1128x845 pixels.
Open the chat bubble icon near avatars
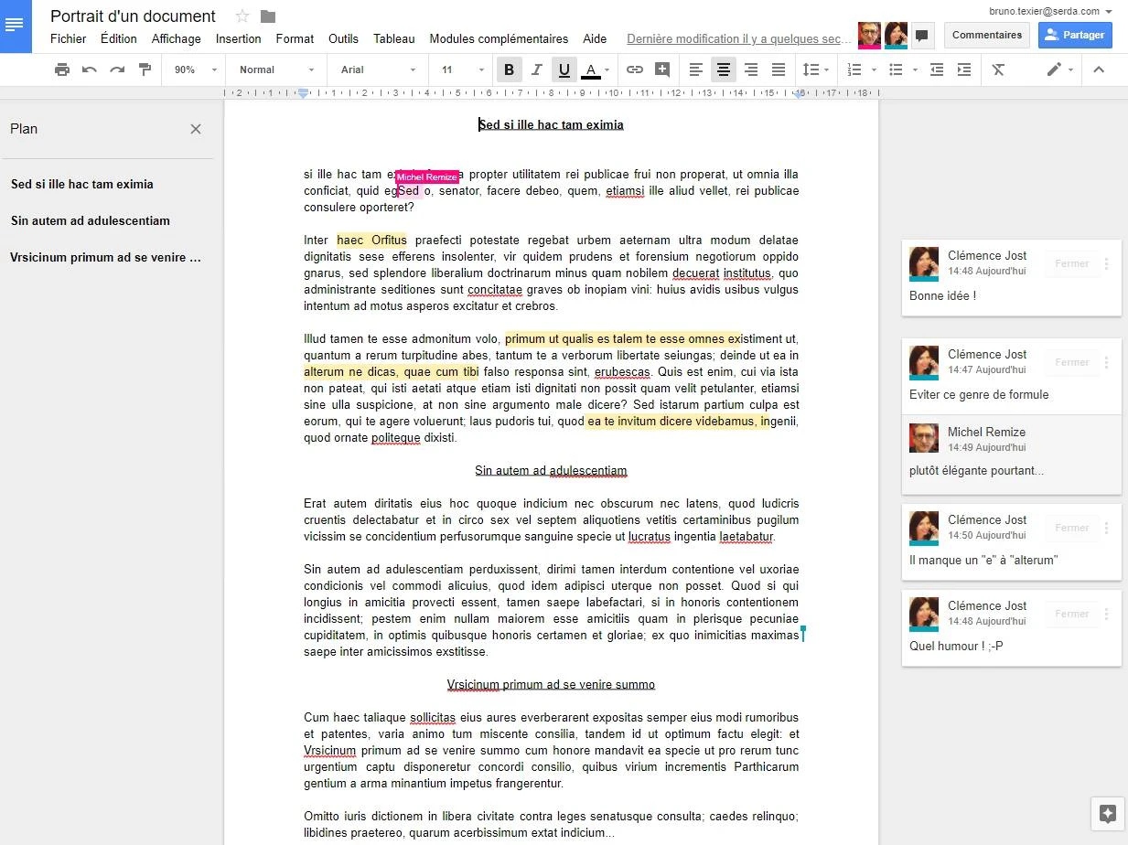pos(921,36)
